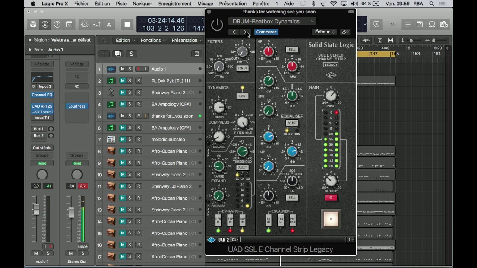Open Smart Controls dial icon
The height and width of the screenshot is (268, 477).
tap(85, 24)
